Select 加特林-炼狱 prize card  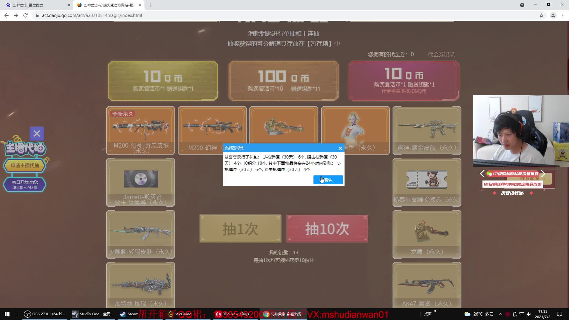(x=140, y=285)
